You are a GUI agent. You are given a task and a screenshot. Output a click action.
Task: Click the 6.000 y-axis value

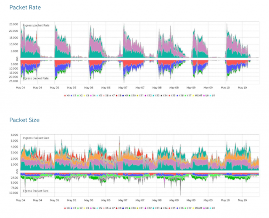[15, 135]
